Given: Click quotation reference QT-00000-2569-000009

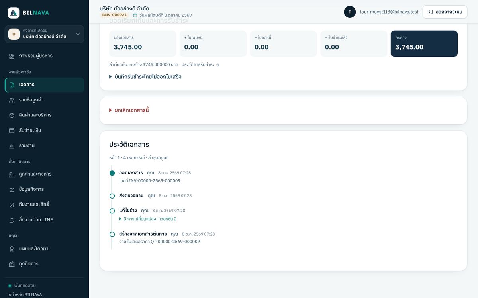Looking at the screenshot, I should (175, 242).
